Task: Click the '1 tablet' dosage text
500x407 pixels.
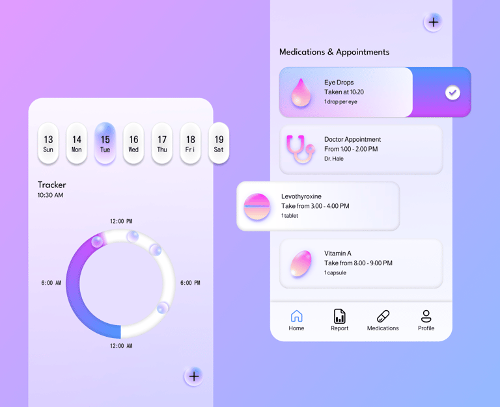Action: coord(290,216)
